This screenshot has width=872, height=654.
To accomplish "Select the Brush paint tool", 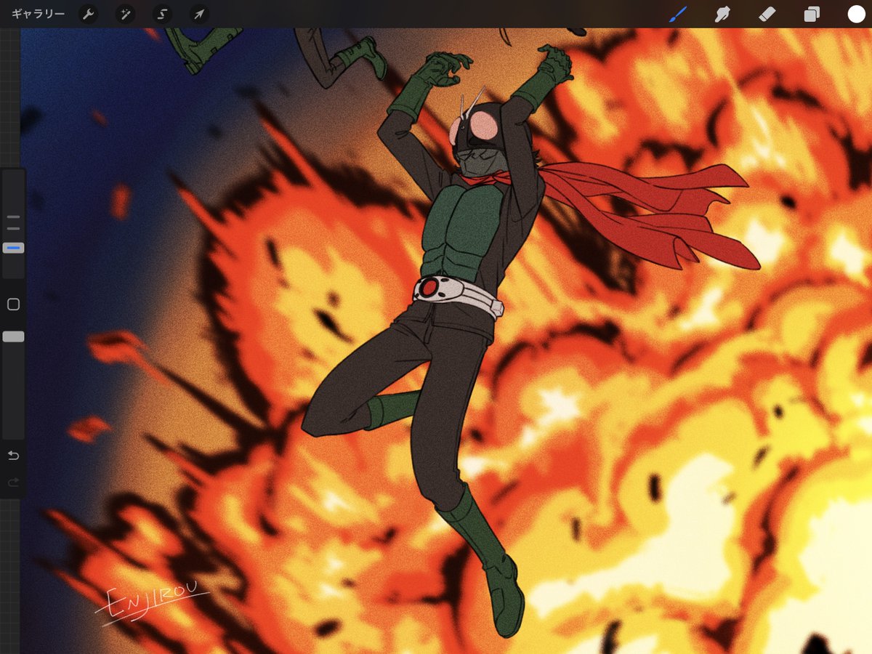I will click(x=678, y=14).
